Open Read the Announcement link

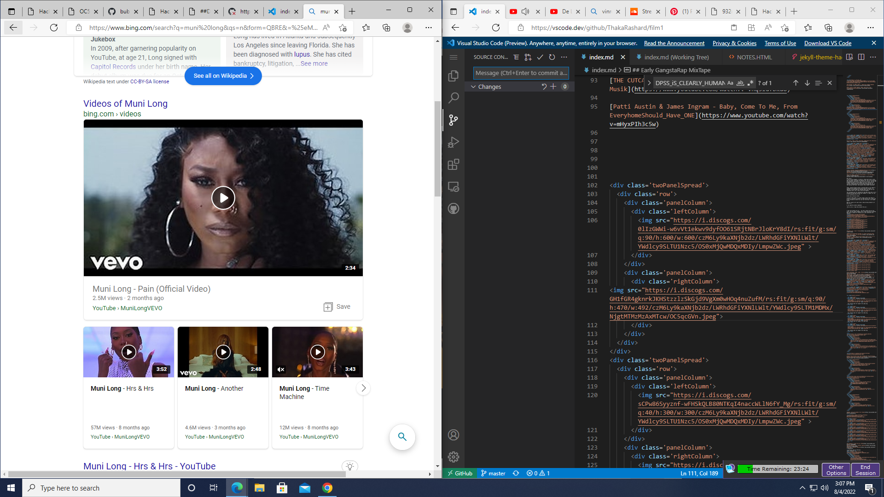tap(674, 43)
